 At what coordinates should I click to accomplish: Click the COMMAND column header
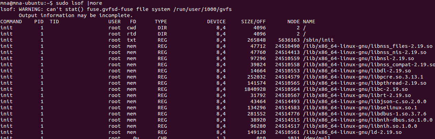[11, 22]
